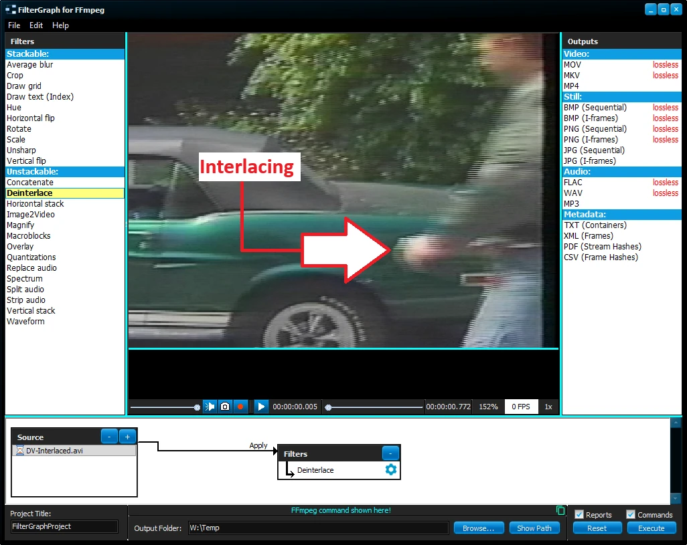
Task: Select the Draw grid filter
Action: click(x=65, y=86)
